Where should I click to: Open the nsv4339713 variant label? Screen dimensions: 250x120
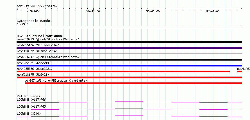click(48, 39)
